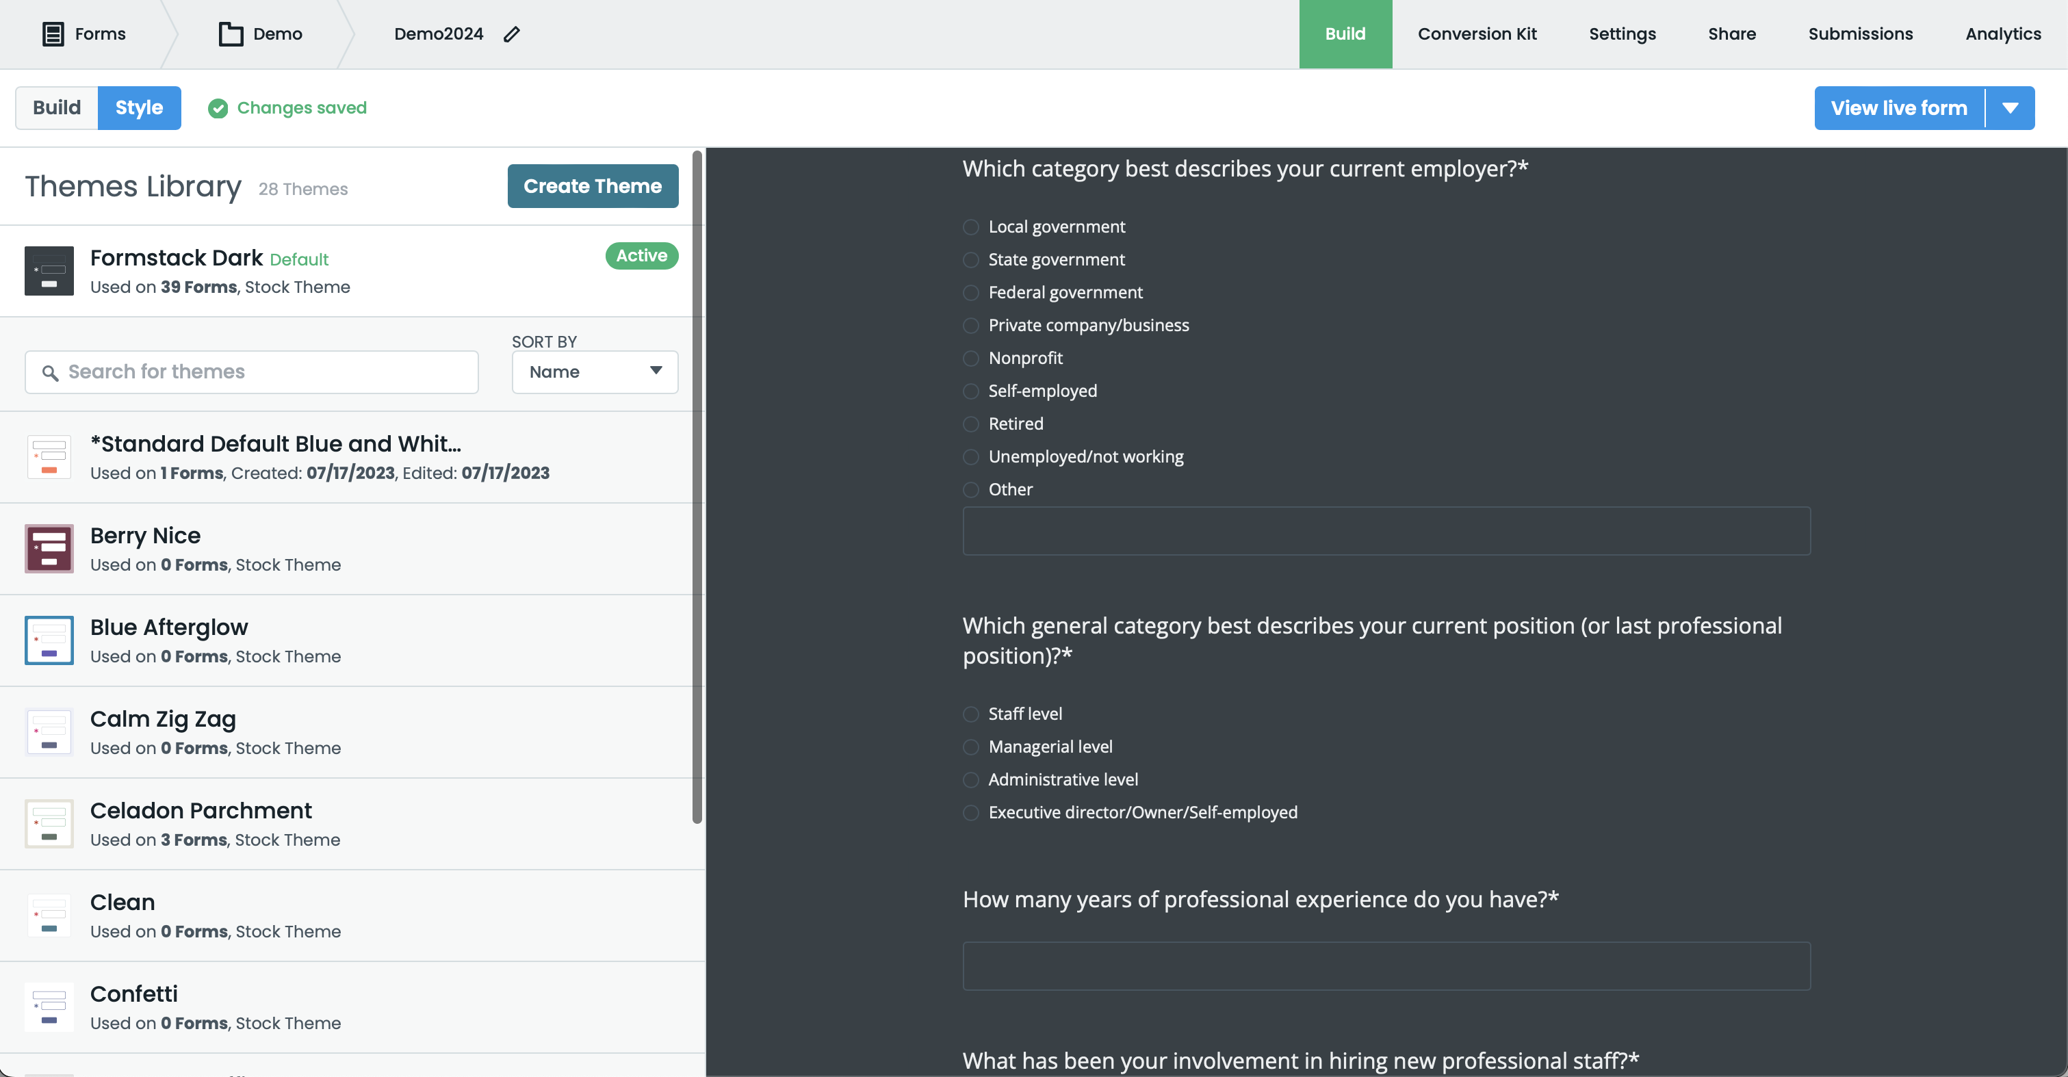
Task: Open the Submissions tab
Action: coord(1860,34)
